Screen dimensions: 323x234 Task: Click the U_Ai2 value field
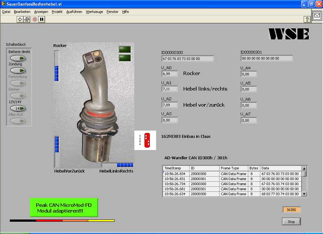pyautogui.click(x=169, y=105)
